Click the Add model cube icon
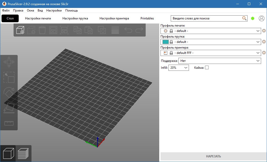 [x=20, y=30]
